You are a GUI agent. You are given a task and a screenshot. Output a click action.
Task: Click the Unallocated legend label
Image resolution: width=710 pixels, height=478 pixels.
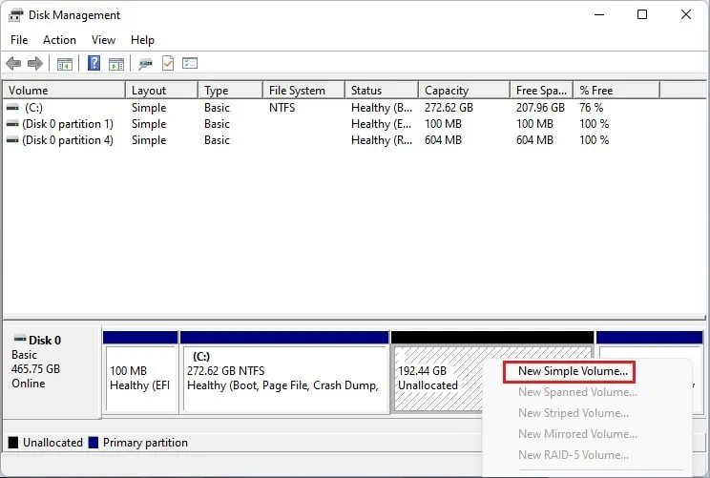tap(52, 443)
